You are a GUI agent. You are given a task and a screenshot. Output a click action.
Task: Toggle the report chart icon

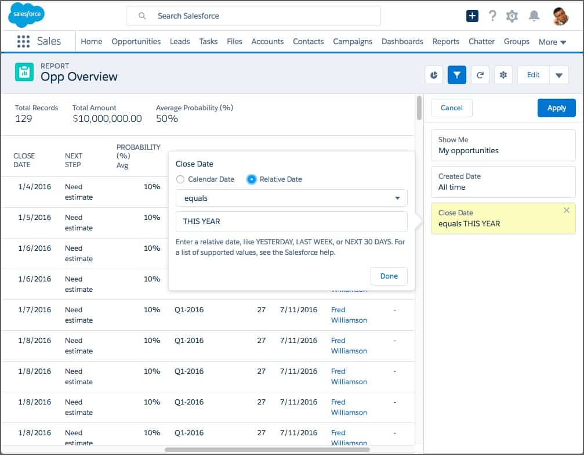[434, 75]
